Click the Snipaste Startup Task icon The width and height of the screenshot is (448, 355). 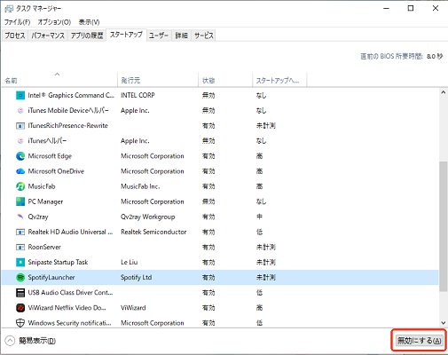tap(20, 262)
